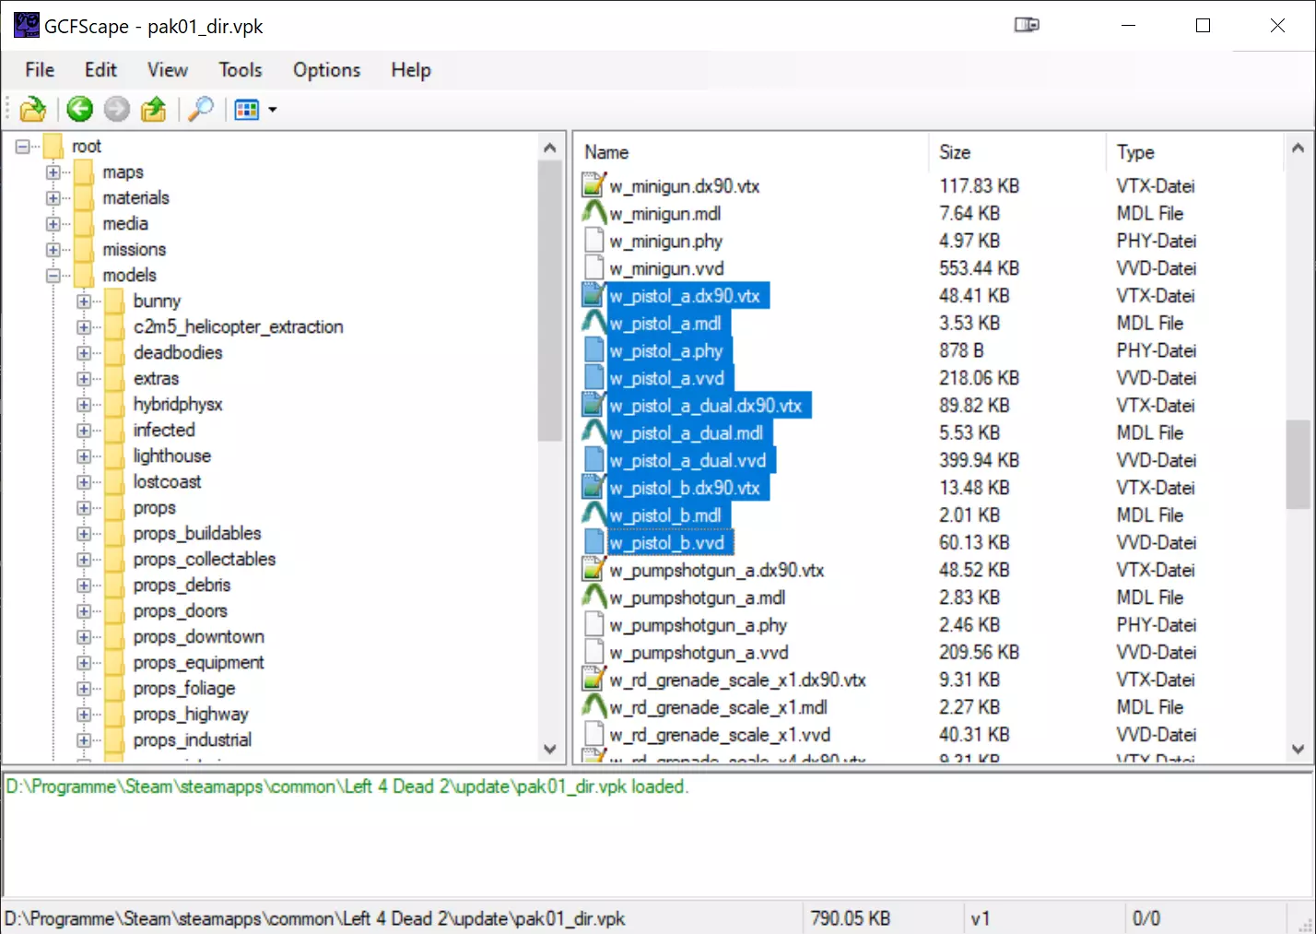This screenshot has height=934, width=1316.
Task: Click the grayed-out forward navigation icon
Action: click(117, 110)
